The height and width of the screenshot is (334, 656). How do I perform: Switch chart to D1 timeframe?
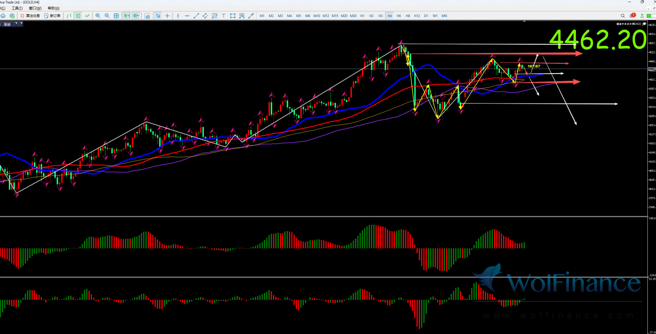(x=426, y=16)
